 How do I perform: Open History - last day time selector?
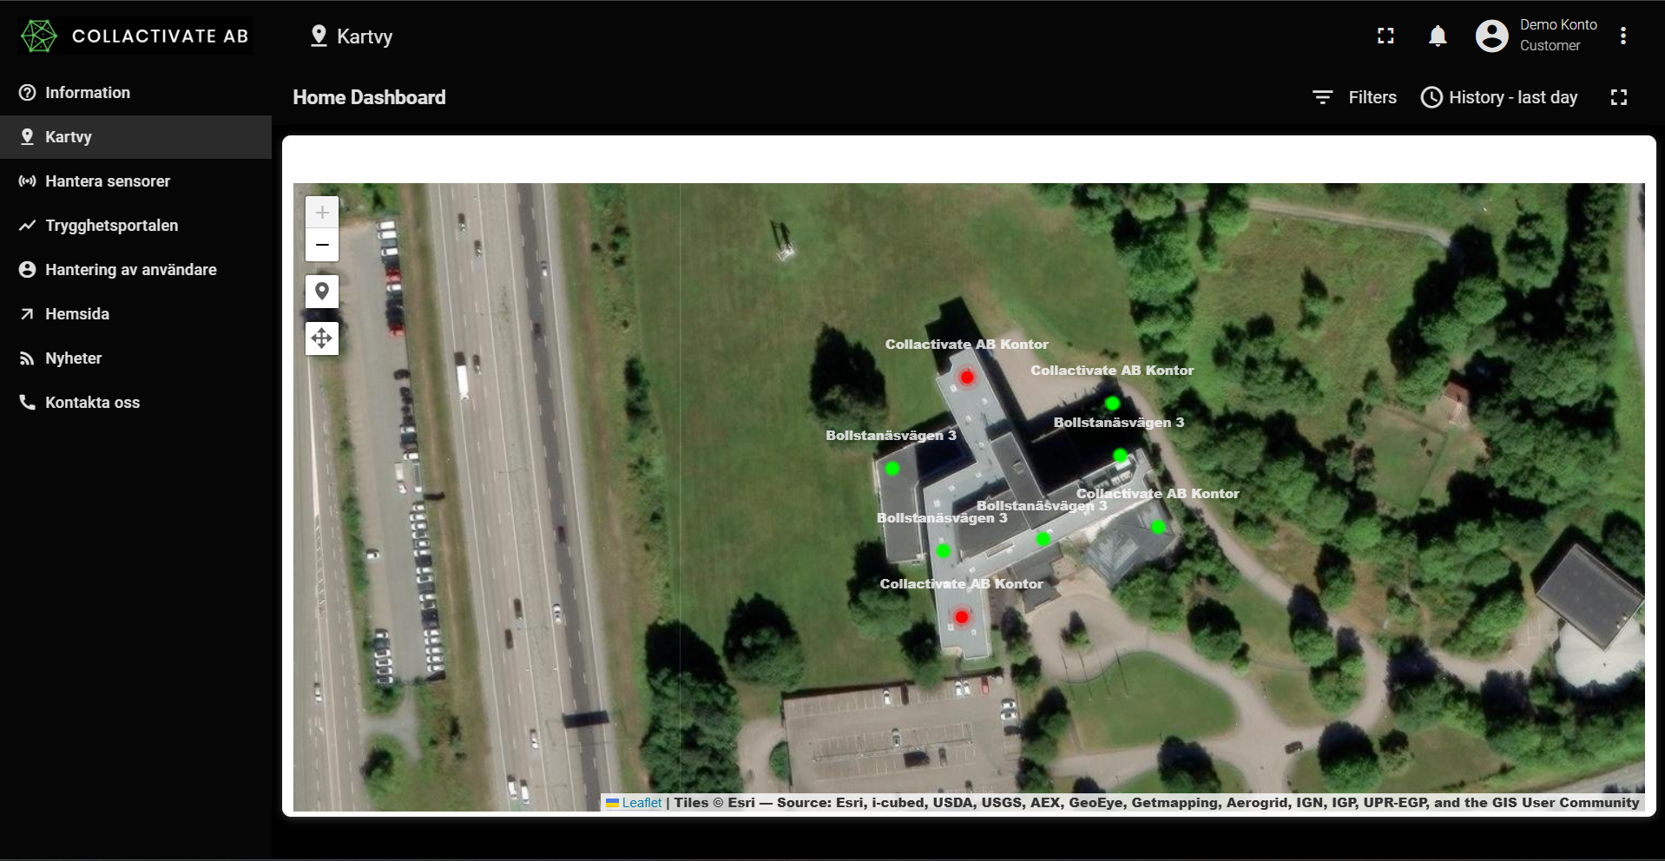[x=1499, y=97]
